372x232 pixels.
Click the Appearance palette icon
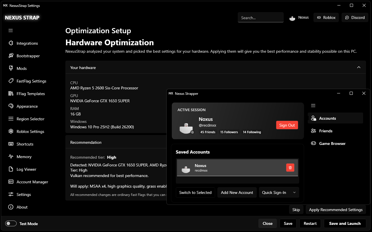(x=11, y=106)
